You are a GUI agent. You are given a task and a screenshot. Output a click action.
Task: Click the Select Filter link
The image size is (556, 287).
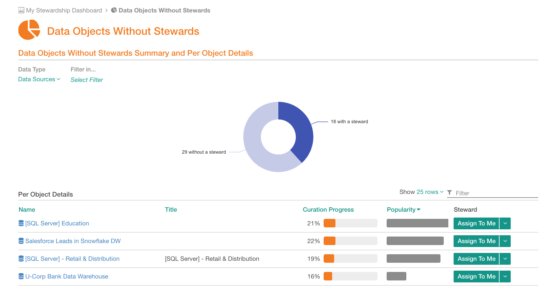(87, 80)
